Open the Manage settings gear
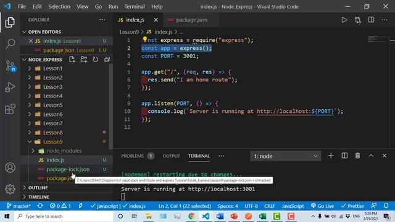 coord(10,189)
